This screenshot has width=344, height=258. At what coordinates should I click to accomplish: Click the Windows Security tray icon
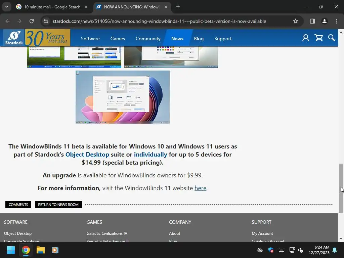click(271, 250)
